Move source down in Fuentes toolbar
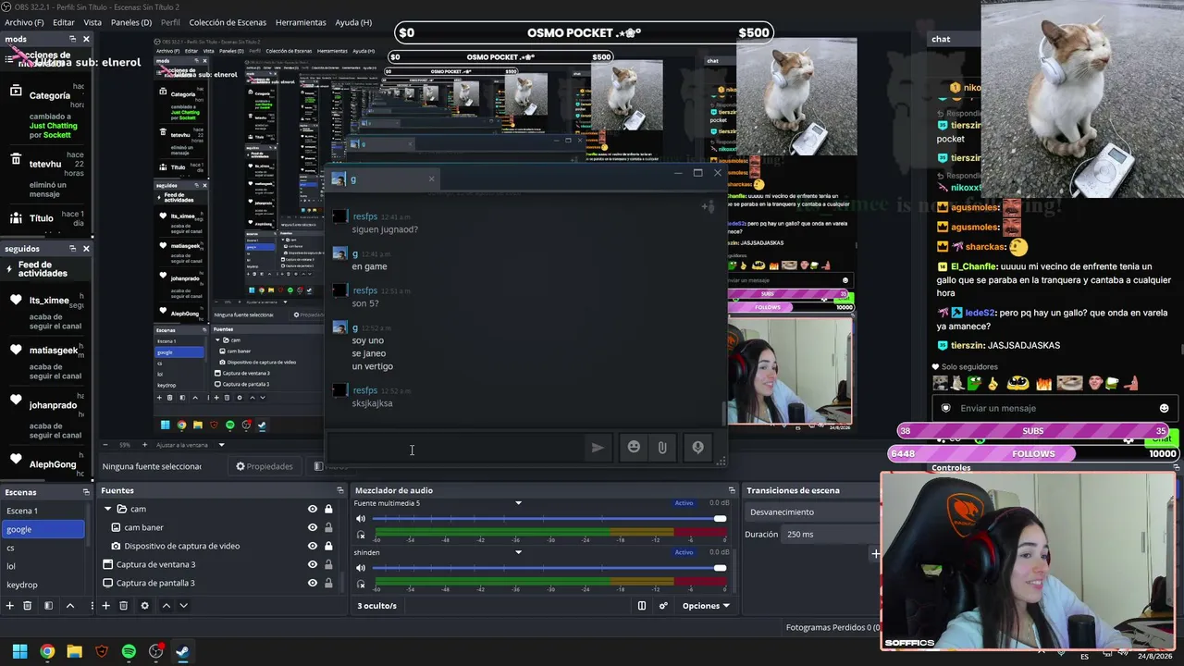The height and width of the screenshot is (666, 1184). click(183, 606)
